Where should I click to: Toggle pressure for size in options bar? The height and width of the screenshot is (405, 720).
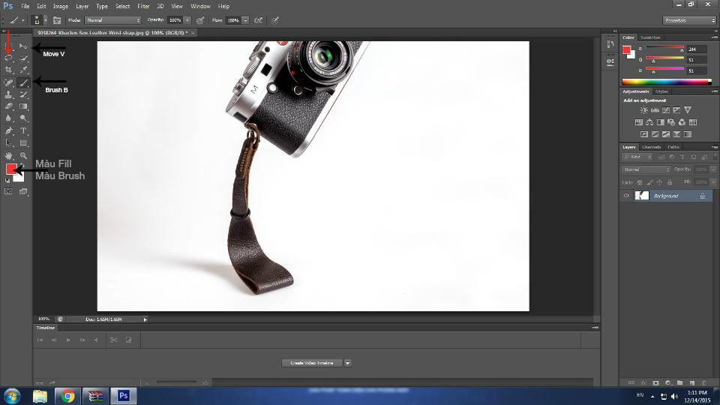(x=275, y=20)
